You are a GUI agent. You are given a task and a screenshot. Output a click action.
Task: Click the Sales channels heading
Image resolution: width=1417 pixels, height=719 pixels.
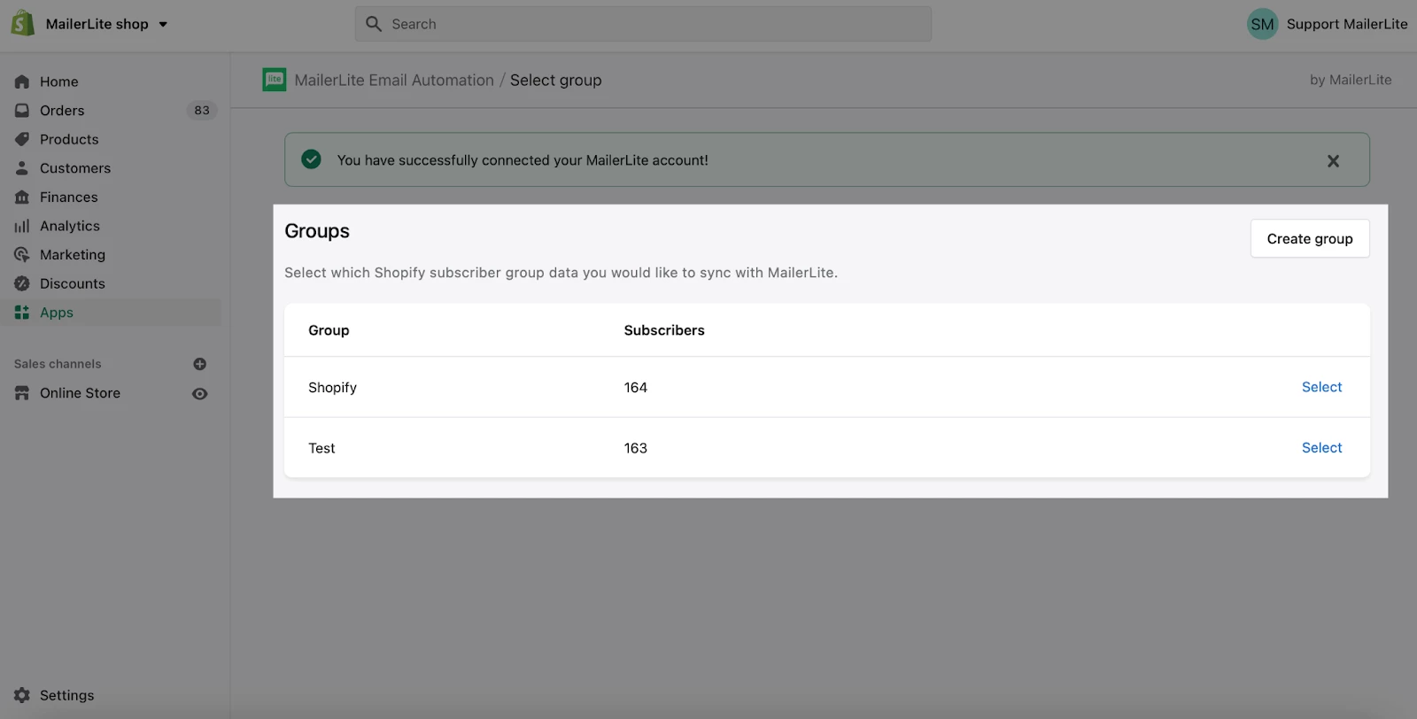[x=58, y=364]
